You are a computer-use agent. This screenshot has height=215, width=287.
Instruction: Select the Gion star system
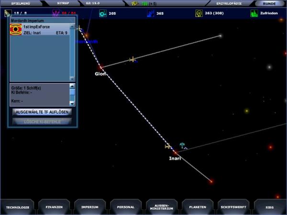tap(100, 67)
